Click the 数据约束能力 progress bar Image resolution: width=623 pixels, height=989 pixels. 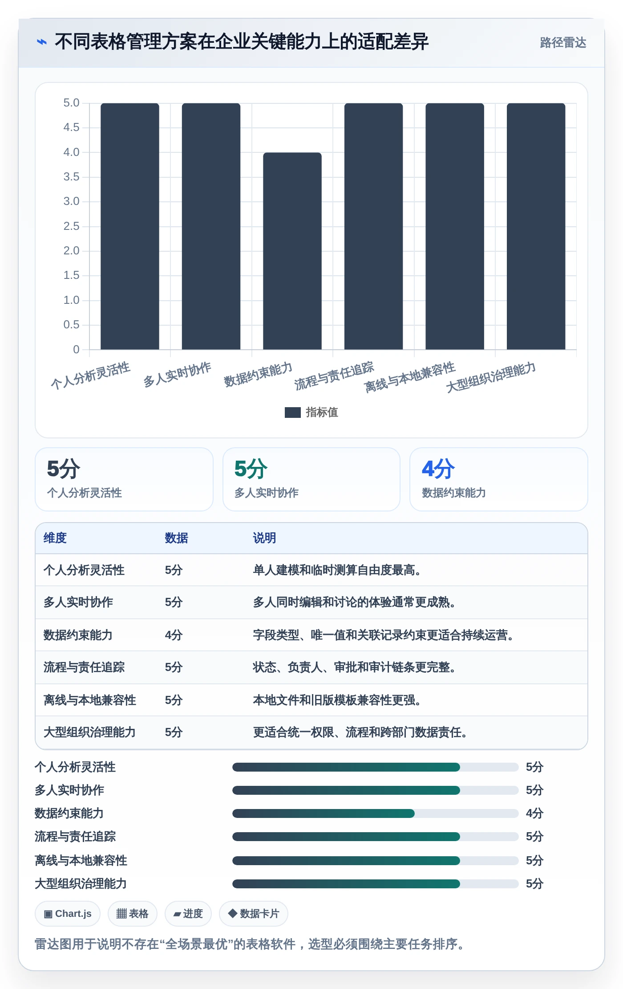[x=375, y=813]
